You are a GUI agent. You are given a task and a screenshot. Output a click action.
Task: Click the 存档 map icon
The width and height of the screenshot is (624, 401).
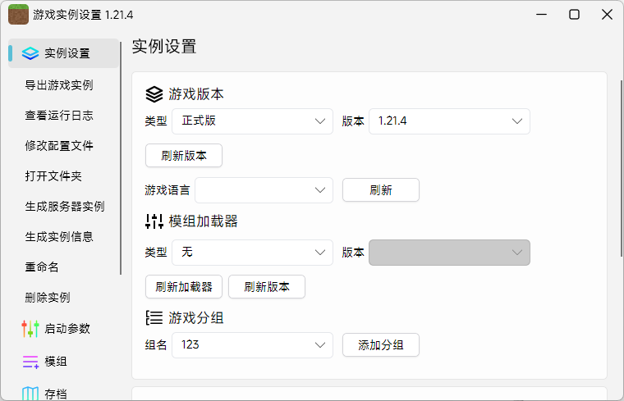coord(30,394)
